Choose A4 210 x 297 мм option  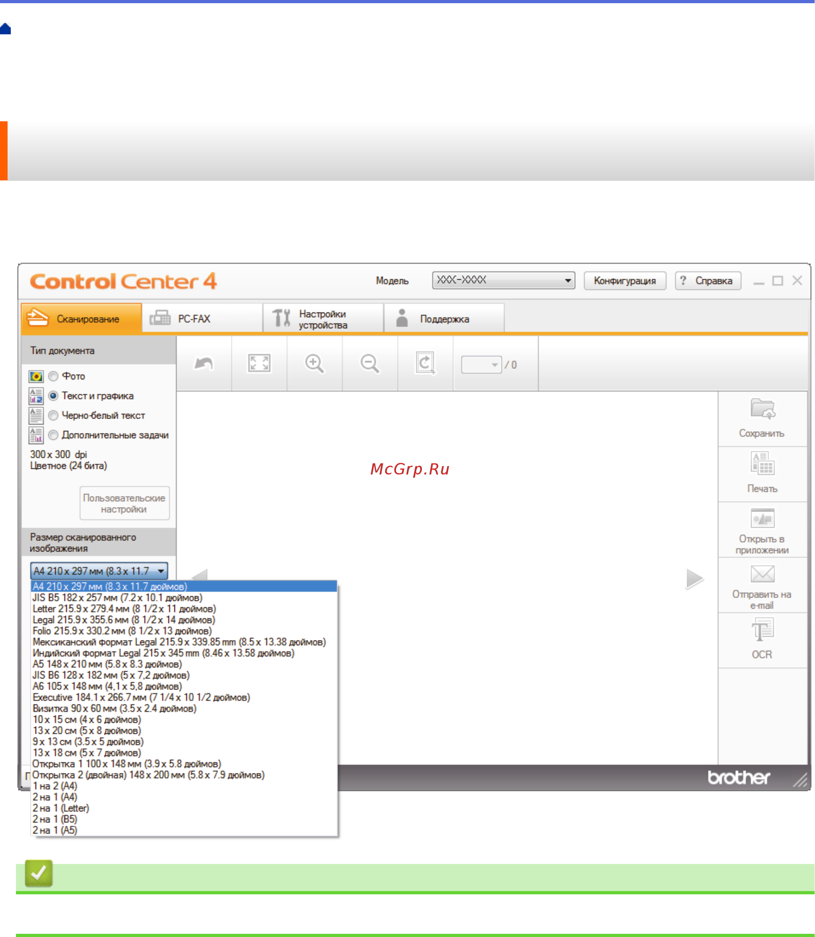tap(184, 586)
